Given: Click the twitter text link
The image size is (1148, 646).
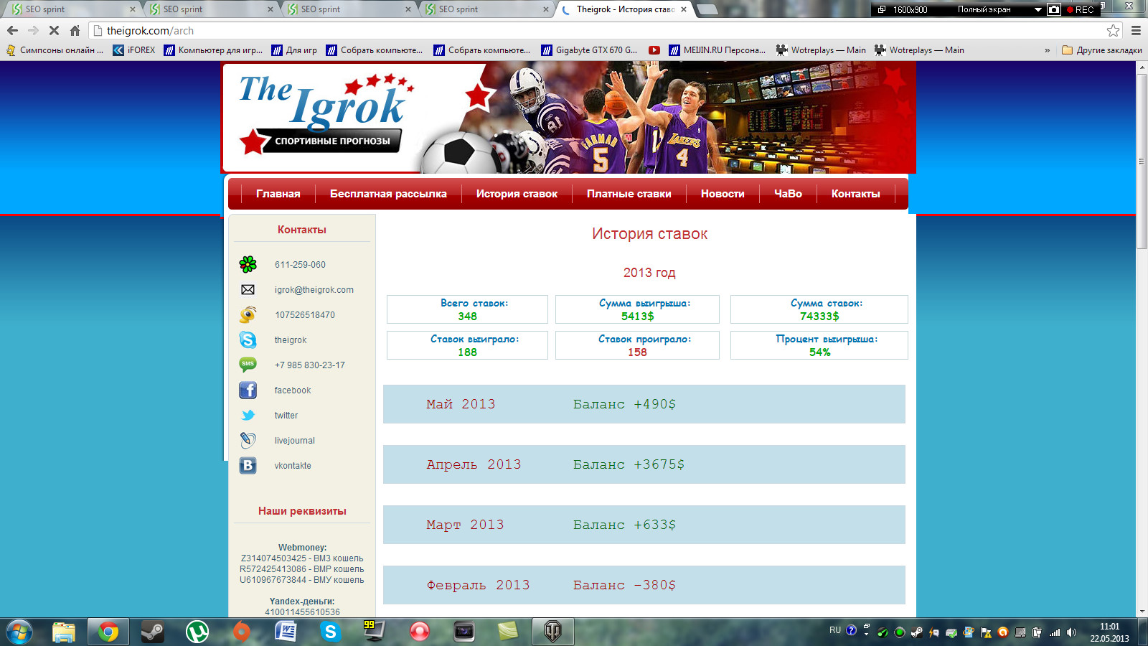Looking at the screenshot, I should [286, 416].
